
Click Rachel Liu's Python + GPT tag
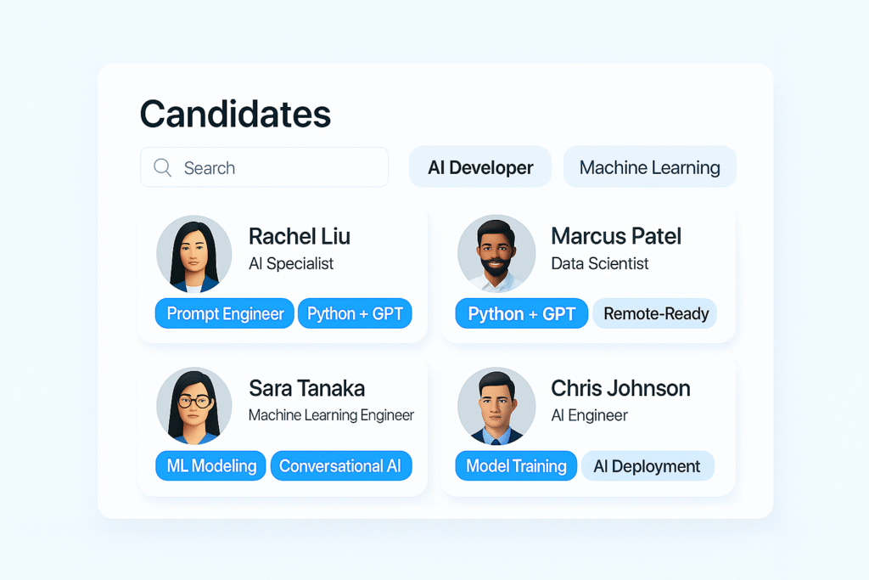click(355, 314)
